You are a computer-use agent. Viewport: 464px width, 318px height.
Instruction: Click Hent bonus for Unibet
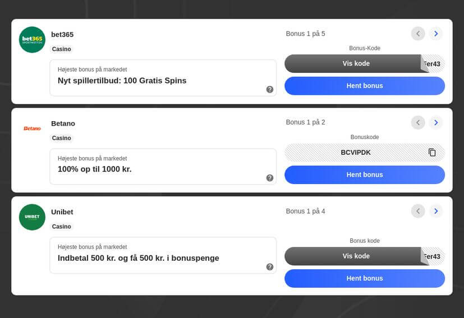[x=365, y=278]
